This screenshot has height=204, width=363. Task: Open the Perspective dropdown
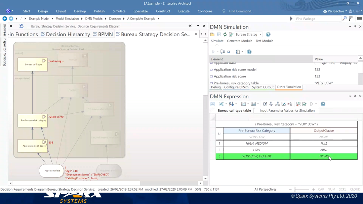[335, 11]
